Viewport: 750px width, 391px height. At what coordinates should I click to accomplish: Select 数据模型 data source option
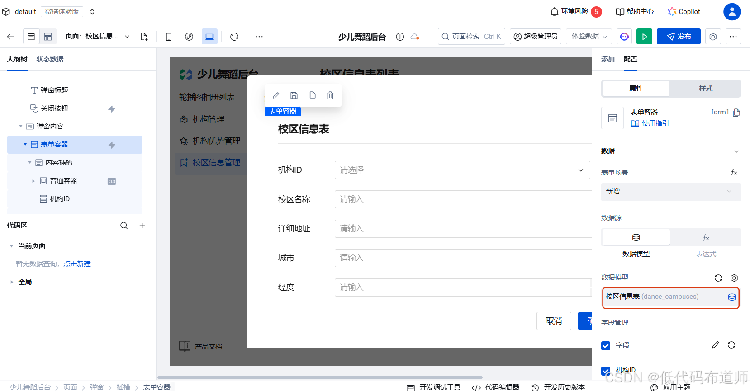[636, 237]
